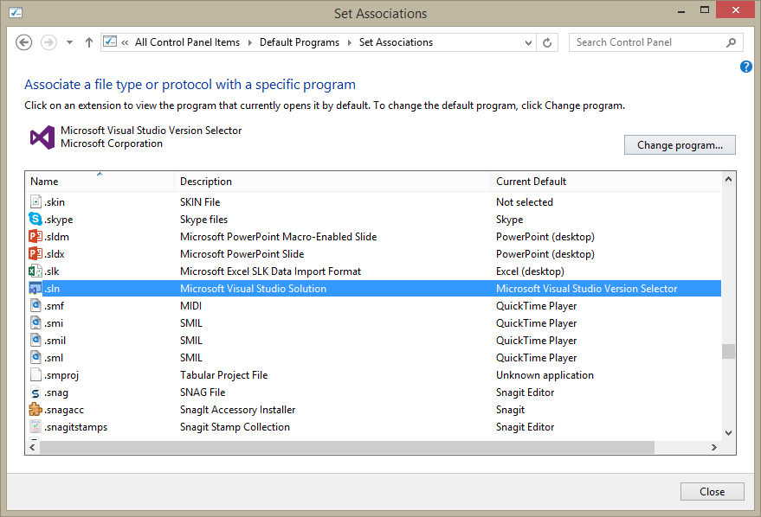Select the blank file icon for .smproj
This screenshot has width=761, height=517.
point(35,374)
